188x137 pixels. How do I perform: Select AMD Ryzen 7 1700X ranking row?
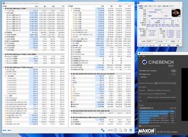(x=157, y=120)
